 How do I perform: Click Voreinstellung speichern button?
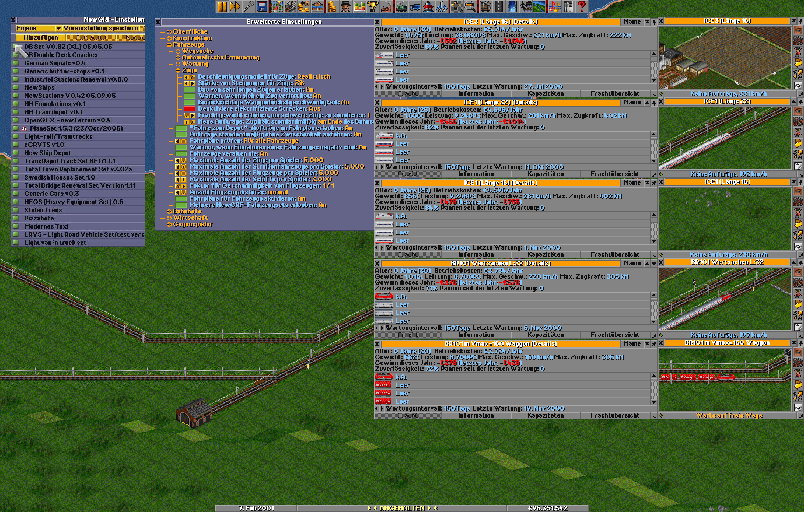click(x=101, y=29)
